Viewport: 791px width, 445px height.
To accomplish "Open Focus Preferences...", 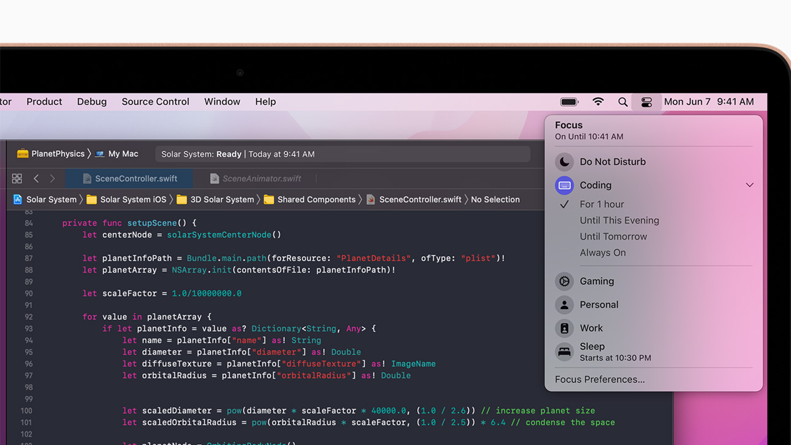I will (600, 380).
